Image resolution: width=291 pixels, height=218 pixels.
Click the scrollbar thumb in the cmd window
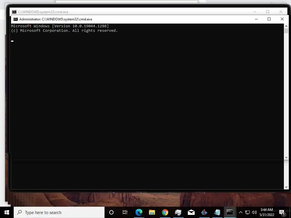click(286, 31)
